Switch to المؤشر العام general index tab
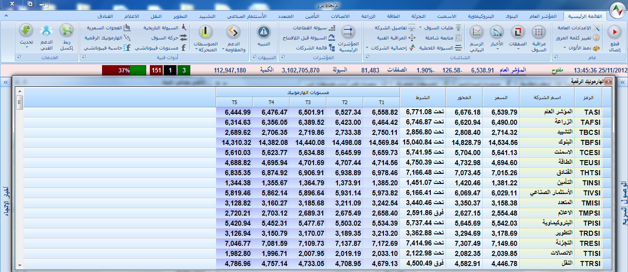 [x=543, y=16]
